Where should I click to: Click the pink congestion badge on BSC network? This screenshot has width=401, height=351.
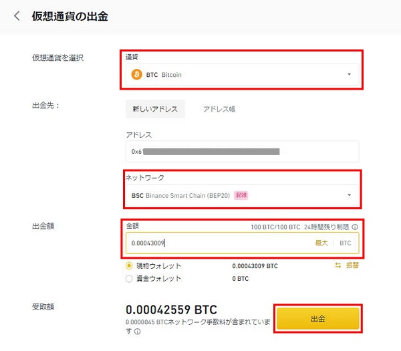coord(241,195)
